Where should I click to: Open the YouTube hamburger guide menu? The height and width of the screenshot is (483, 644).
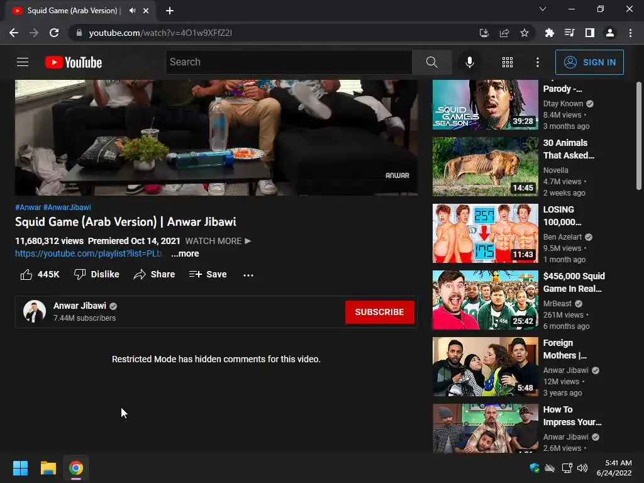click(23, 62)
